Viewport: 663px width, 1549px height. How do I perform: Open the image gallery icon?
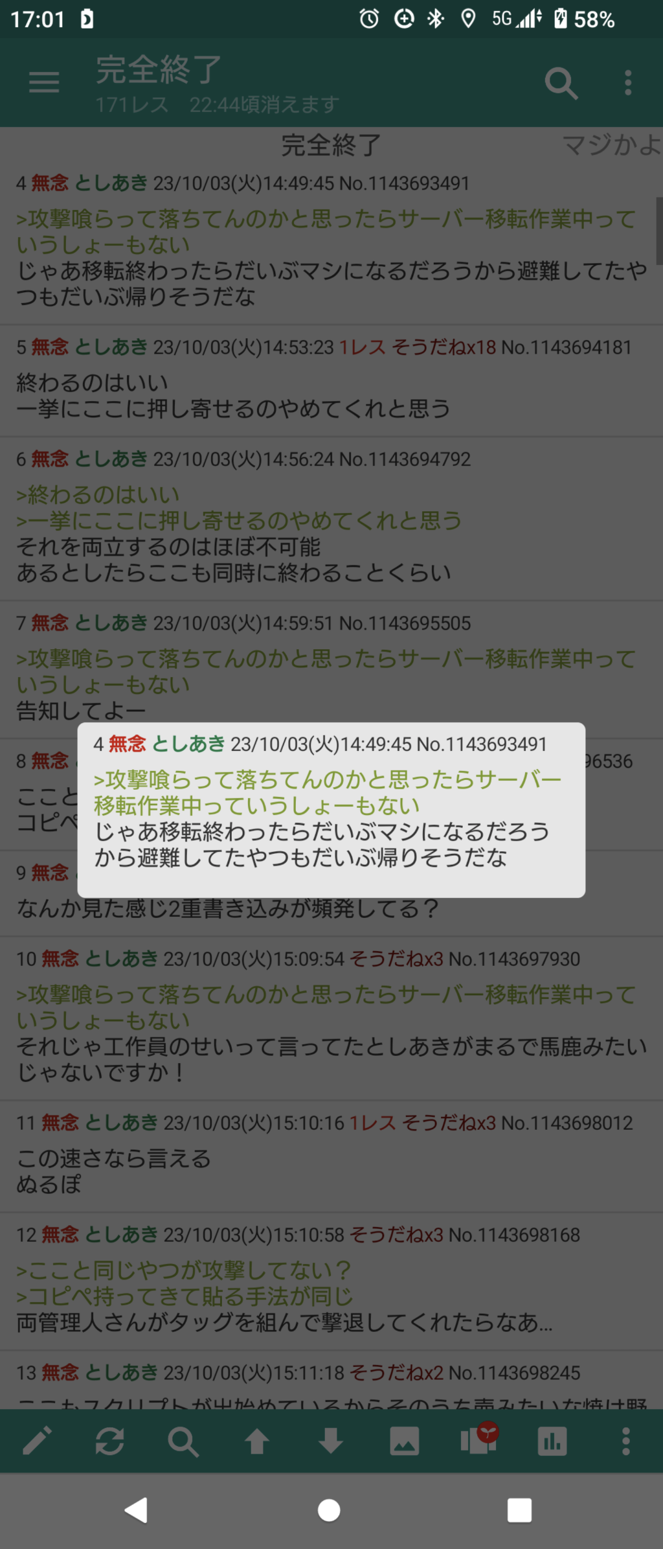pos(405,1441)
